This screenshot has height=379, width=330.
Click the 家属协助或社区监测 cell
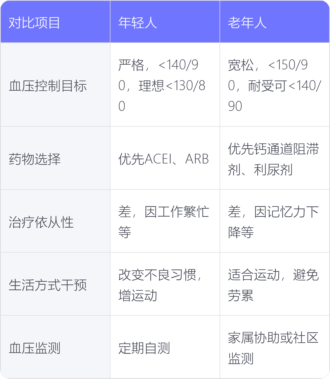[x=274, y=347]
